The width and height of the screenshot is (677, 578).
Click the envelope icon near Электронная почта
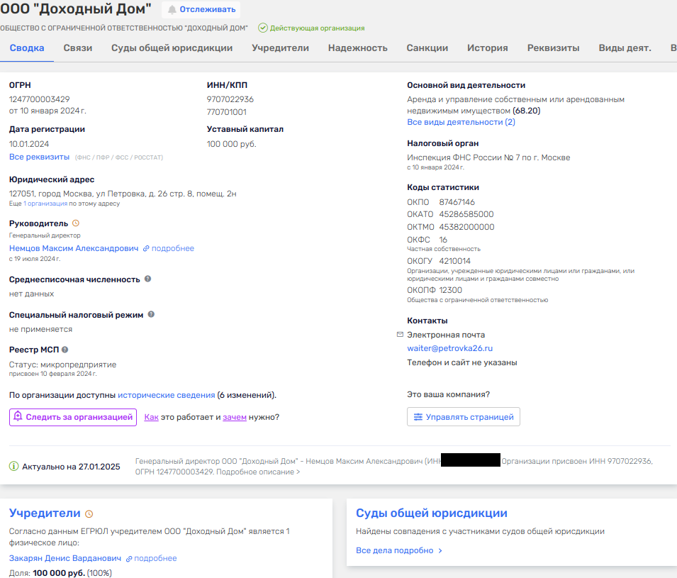pos(400,334)
